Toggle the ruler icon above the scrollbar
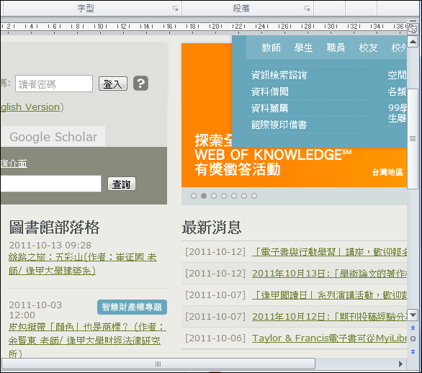 click(413, 28)
